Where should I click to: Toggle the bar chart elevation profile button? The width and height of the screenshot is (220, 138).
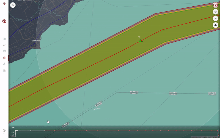pyautogui.click(x=215, y=25)
